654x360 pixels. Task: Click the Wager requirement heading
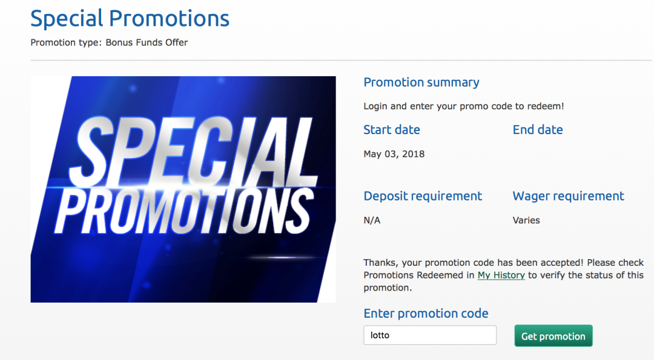[568, 196]
